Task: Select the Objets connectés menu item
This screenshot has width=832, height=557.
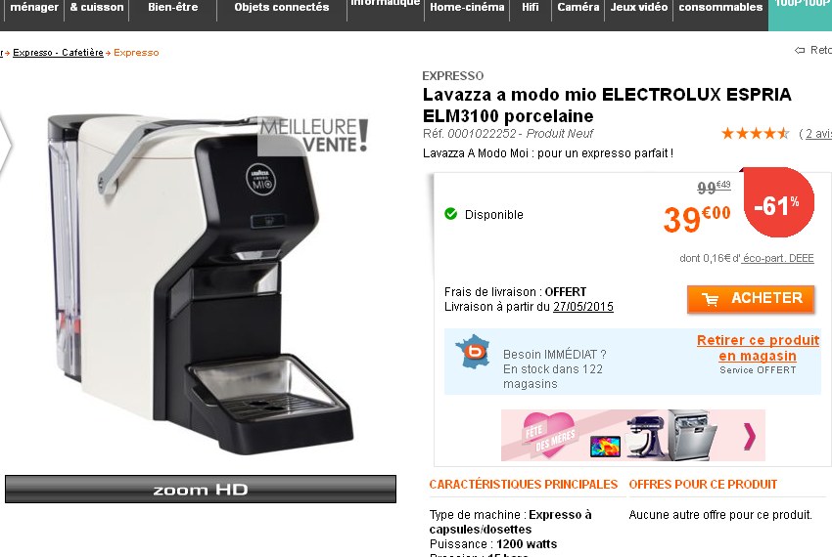Action: pyautogui.click(x=282, y=8)
